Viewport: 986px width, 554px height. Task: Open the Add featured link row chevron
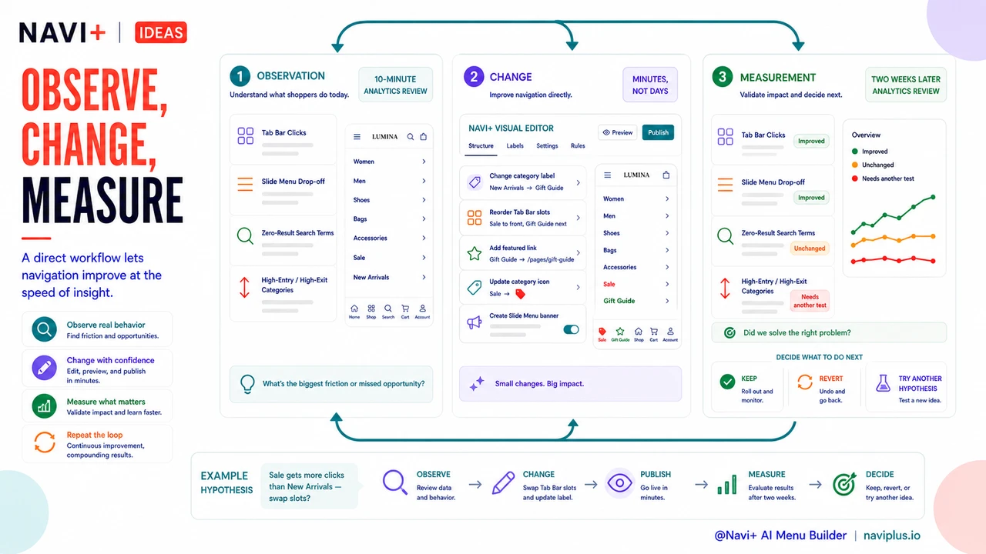pyautogui.click(x=579, y=253)
